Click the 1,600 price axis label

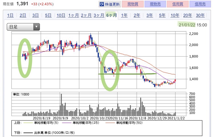pyautogui.click(x=193, y=68)
